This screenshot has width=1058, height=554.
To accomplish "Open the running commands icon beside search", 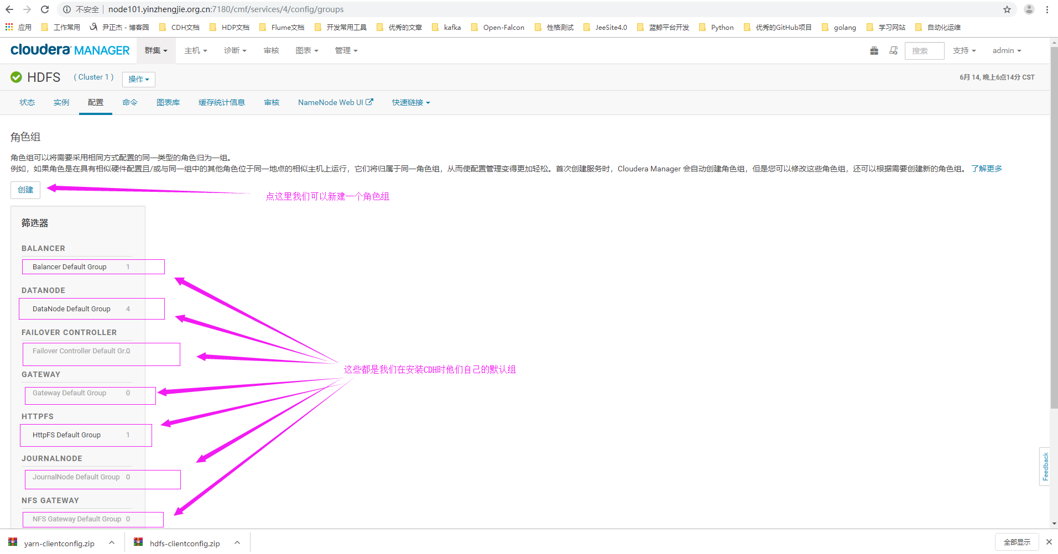I will tap(893, 50).
